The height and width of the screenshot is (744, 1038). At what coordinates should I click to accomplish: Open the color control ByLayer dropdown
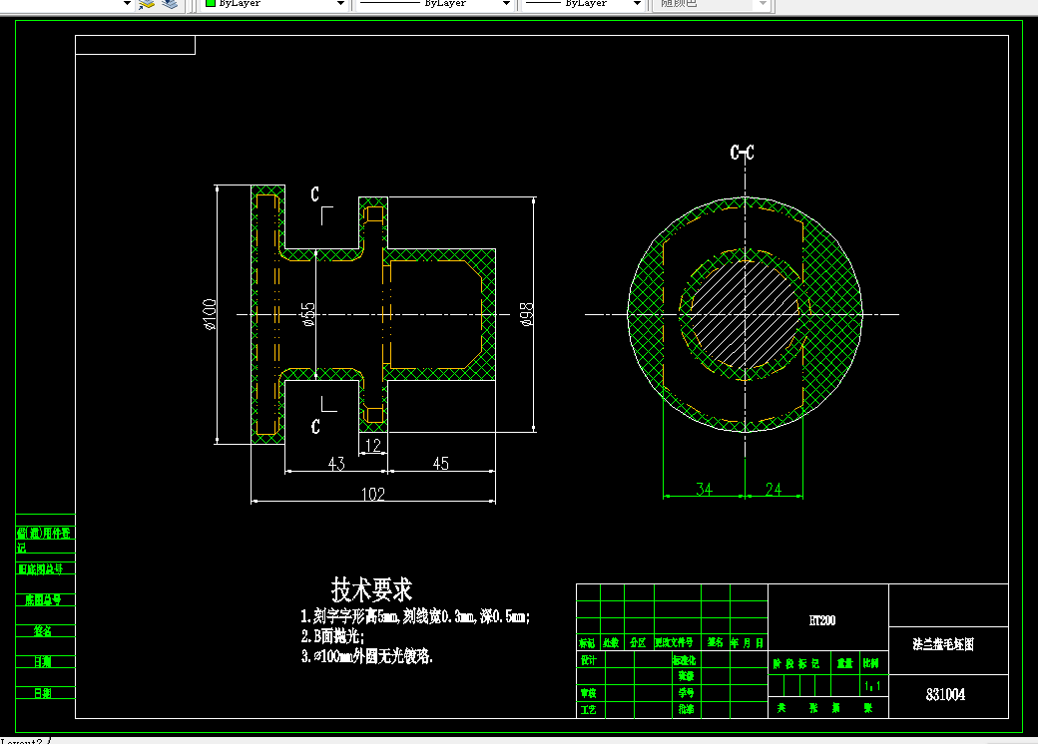341,3
